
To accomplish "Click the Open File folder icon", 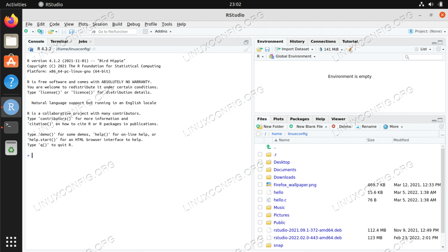I will (x=51, y=31).
